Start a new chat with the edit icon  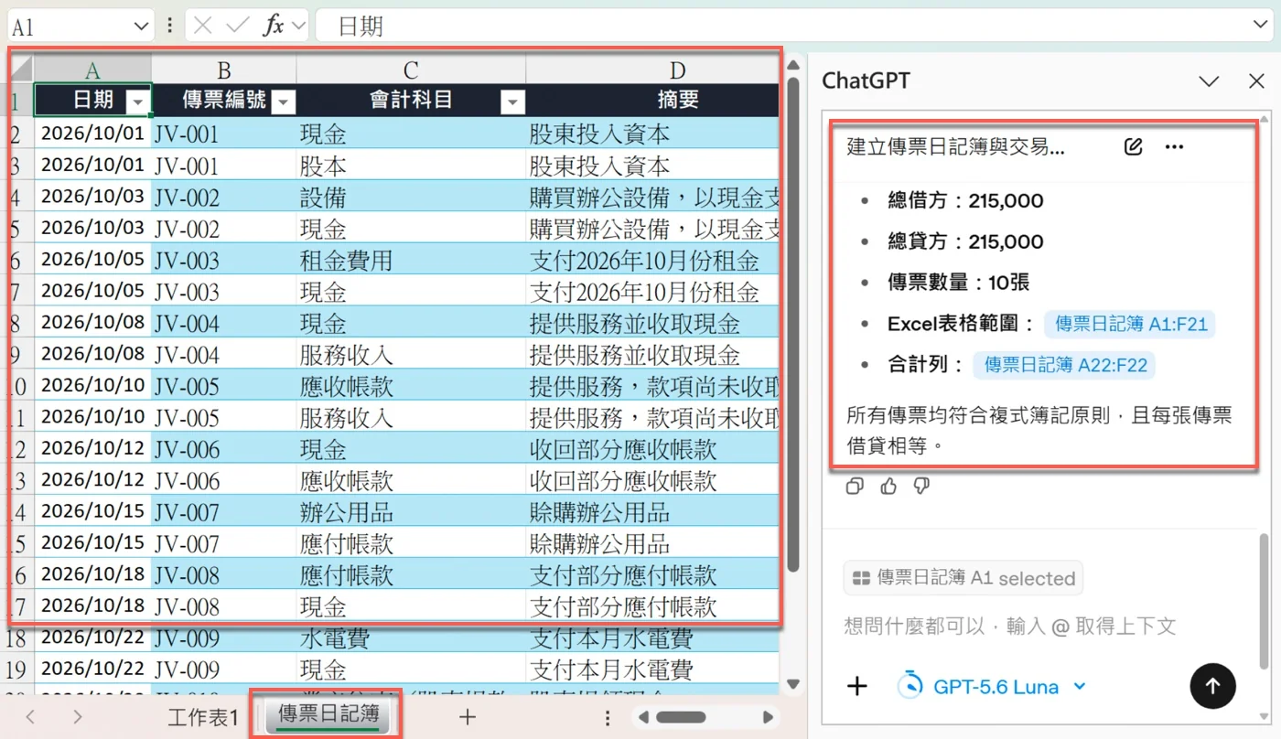(1134, 146)
